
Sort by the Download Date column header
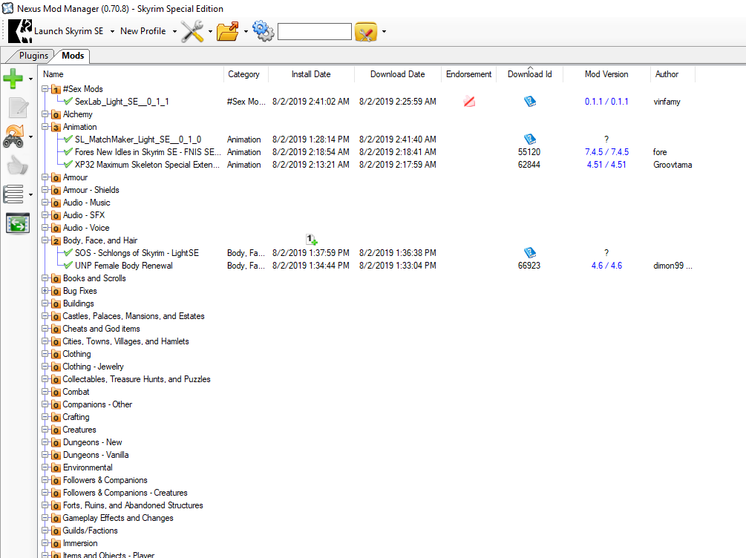click(x=398, y=74)
